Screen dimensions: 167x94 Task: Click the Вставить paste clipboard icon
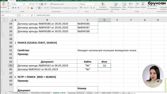click(4, 4)
